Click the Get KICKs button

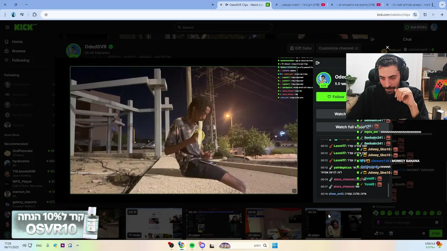pos(416,27)
